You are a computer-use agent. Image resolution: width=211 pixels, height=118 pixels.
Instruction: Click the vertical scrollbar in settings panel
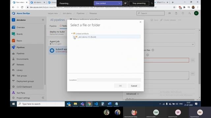click(x=199, y=68)
